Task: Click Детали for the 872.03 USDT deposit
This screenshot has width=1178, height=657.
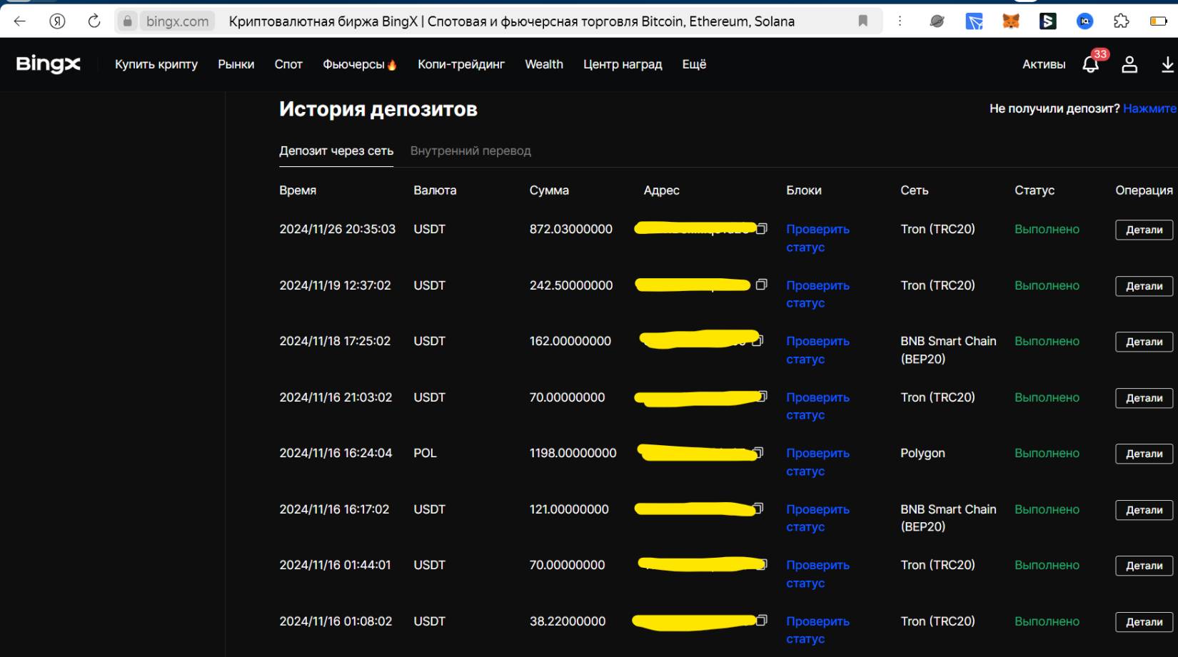Action: click(1144, 230)
